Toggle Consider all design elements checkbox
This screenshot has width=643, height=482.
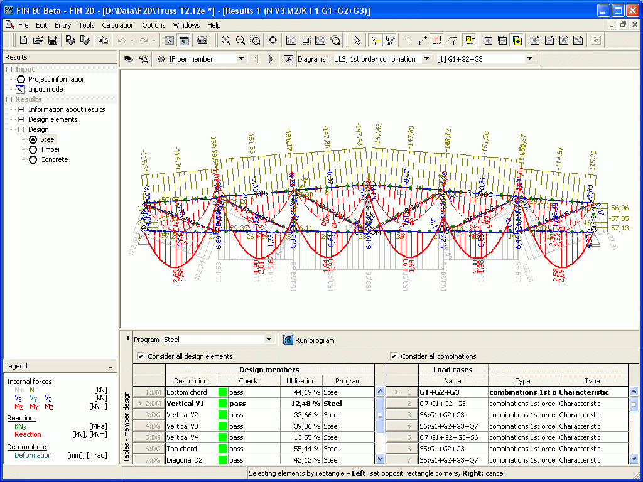[x=141, y=356]
